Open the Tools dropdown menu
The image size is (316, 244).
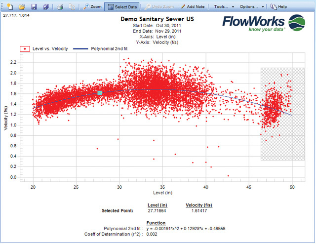pos(224,7)
